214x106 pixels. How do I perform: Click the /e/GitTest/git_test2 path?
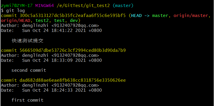tap(83, 6)
